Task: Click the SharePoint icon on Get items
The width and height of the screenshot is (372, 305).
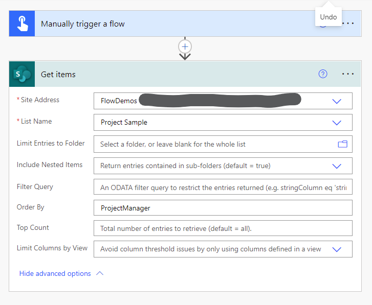Action: [22, 74]
